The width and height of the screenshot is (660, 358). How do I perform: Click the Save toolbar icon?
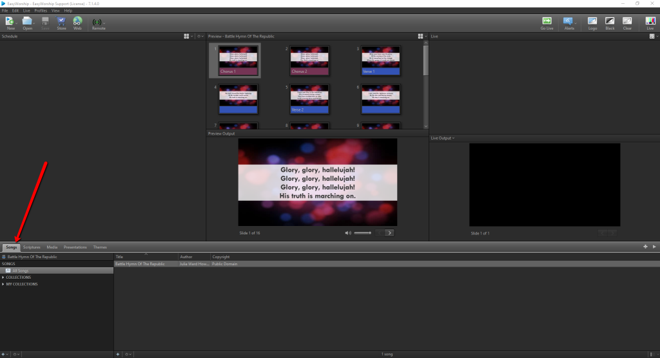(x=45, y=23)
